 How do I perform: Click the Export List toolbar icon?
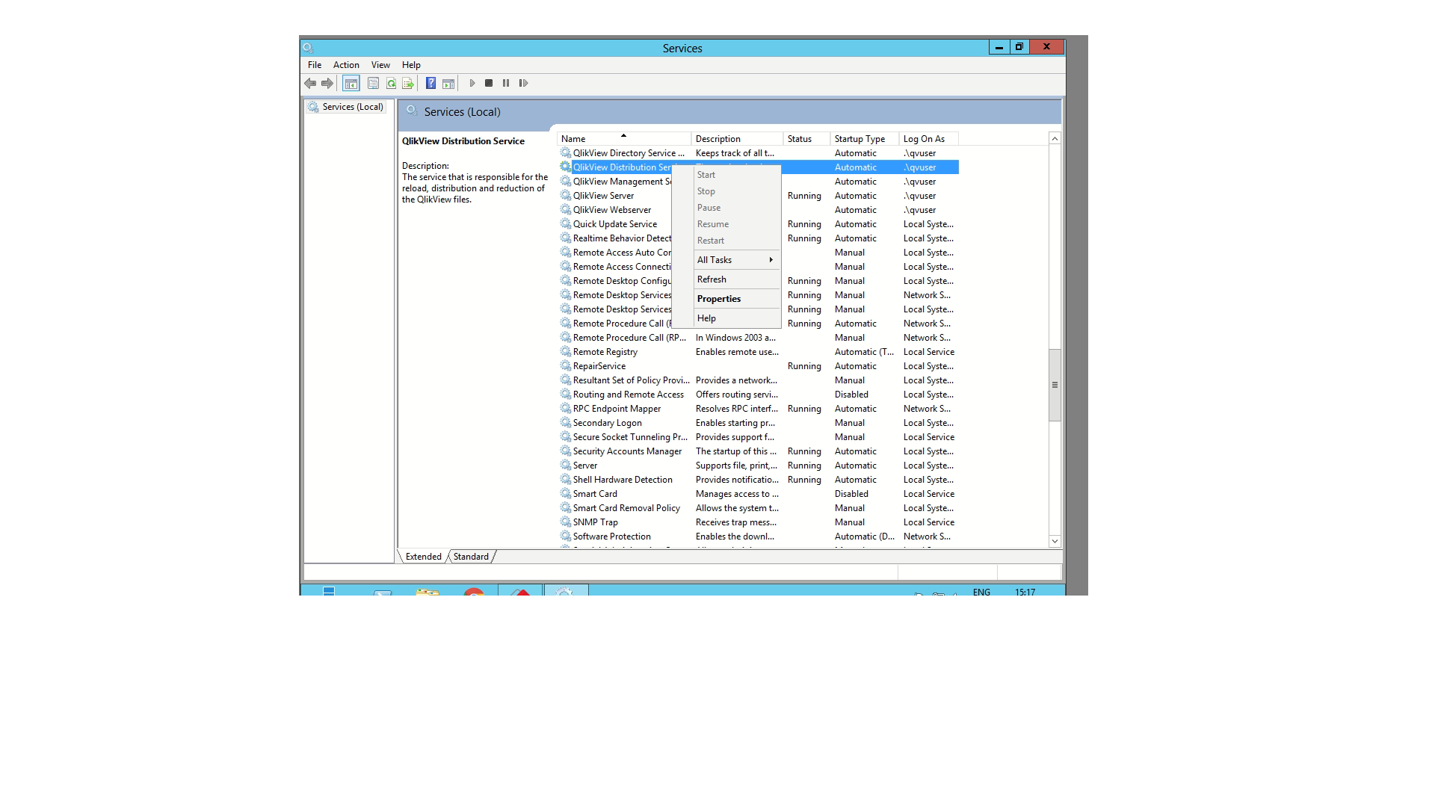point(408,84)
